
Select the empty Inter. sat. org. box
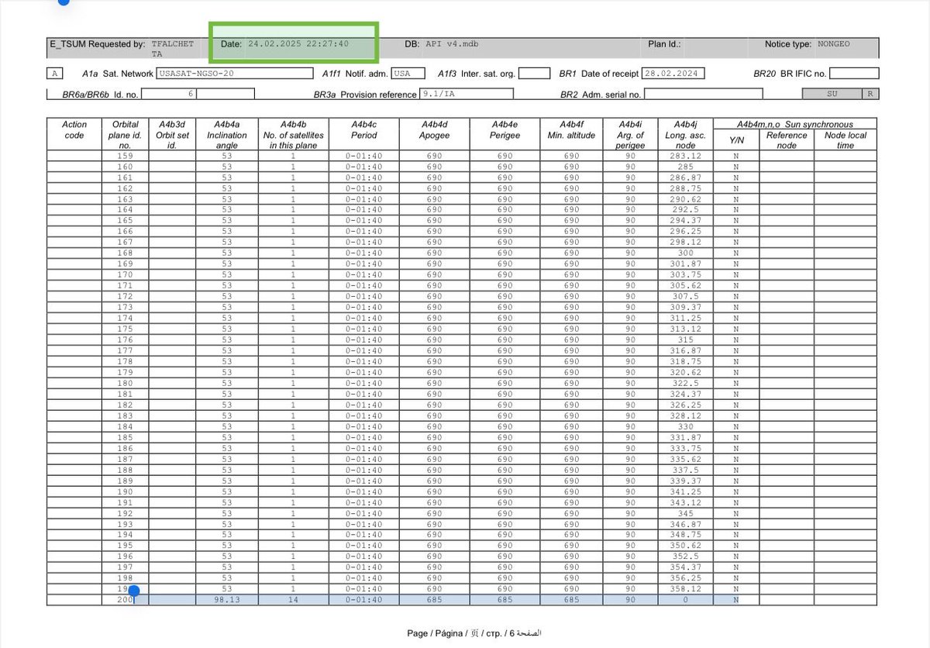pos(534,74)
